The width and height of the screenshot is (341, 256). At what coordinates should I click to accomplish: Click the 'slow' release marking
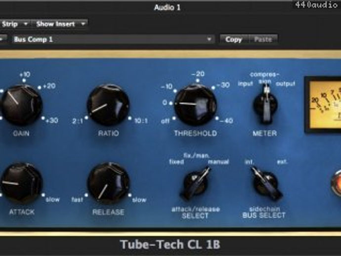click(139, 200)
